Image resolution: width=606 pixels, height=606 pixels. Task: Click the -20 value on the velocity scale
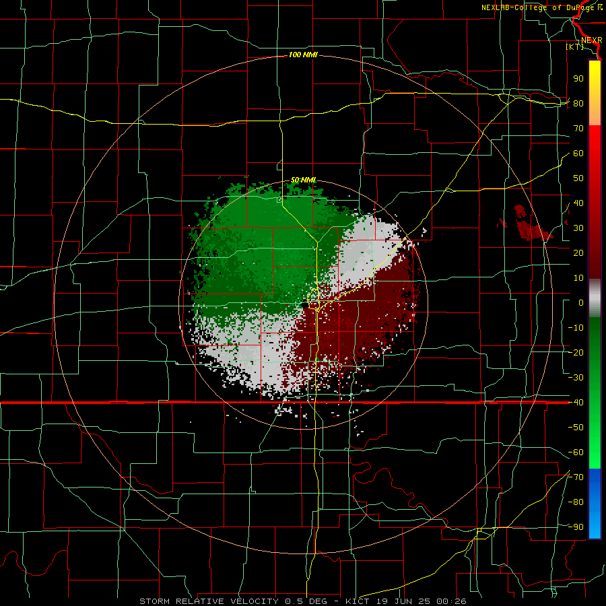pos(576,352)
